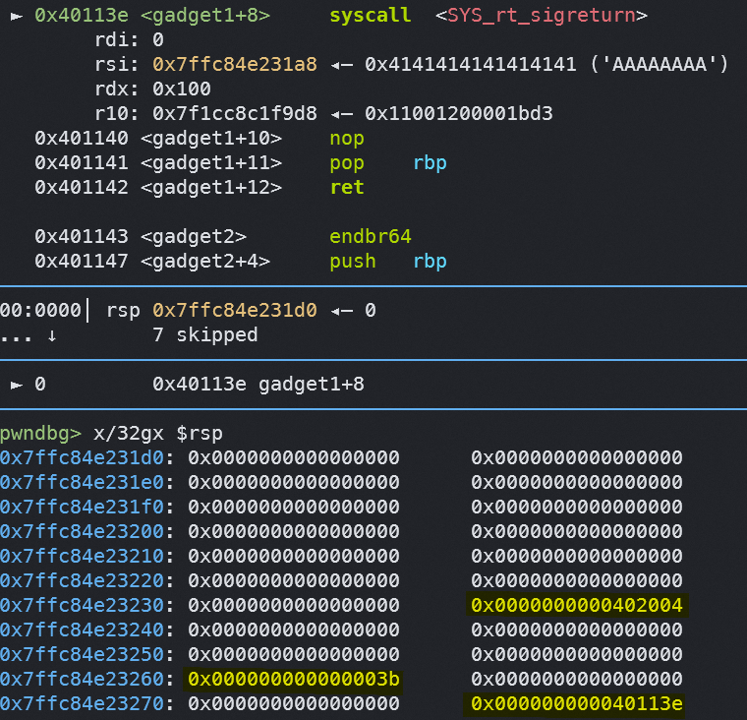Click the current-instruction arrow beside 0x40113e disassembly

point(17,16)
